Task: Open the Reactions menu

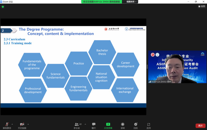Action: [136, 125]
